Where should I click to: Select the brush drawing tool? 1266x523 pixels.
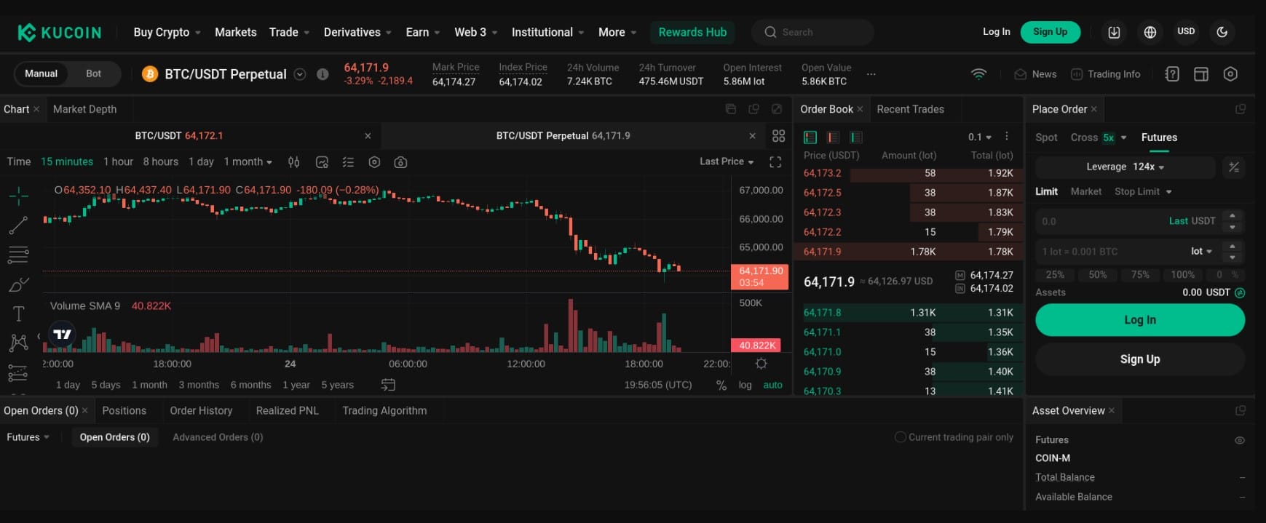point(19,284)
